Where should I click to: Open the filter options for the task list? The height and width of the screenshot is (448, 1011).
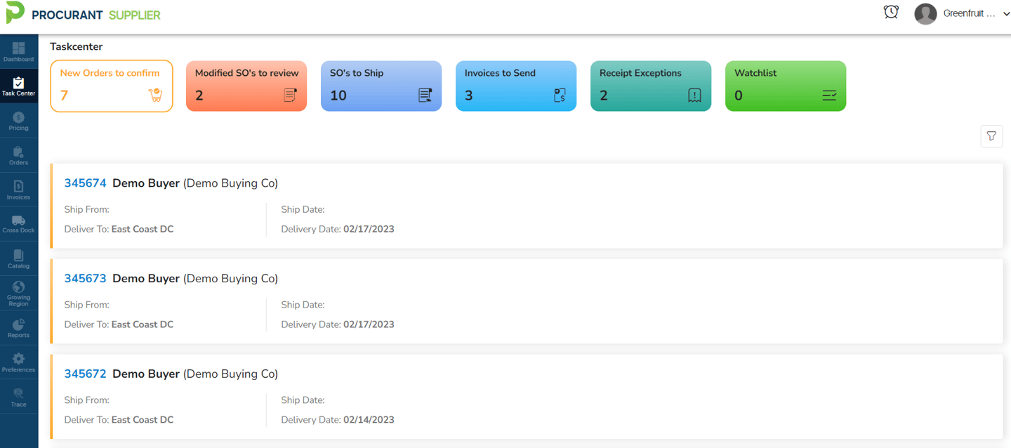pyautogui.click(x=991, y=136)
